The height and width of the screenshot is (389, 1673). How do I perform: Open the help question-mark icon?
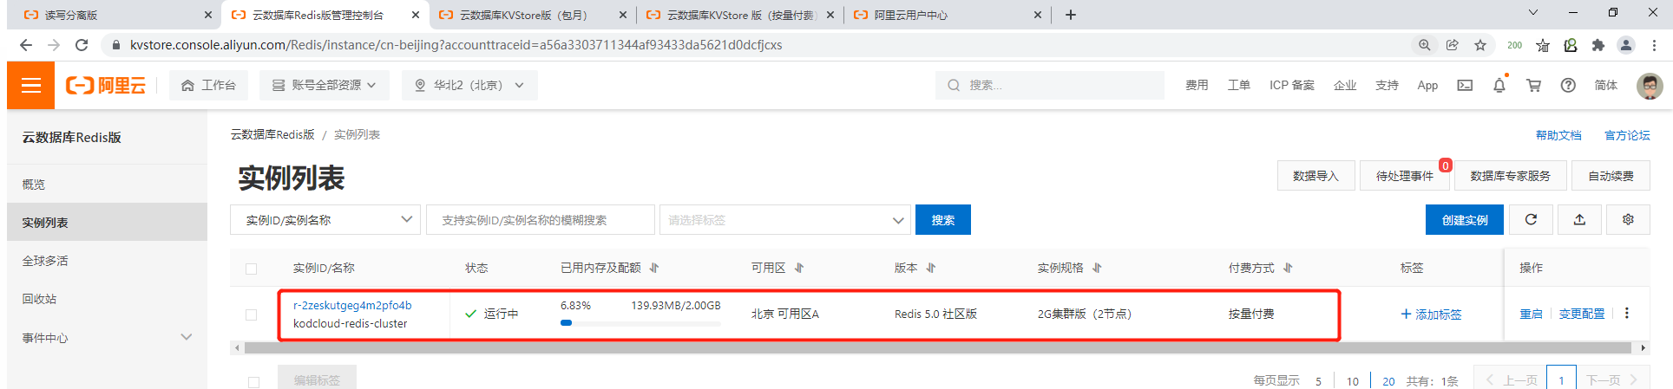coord(1568,85)
